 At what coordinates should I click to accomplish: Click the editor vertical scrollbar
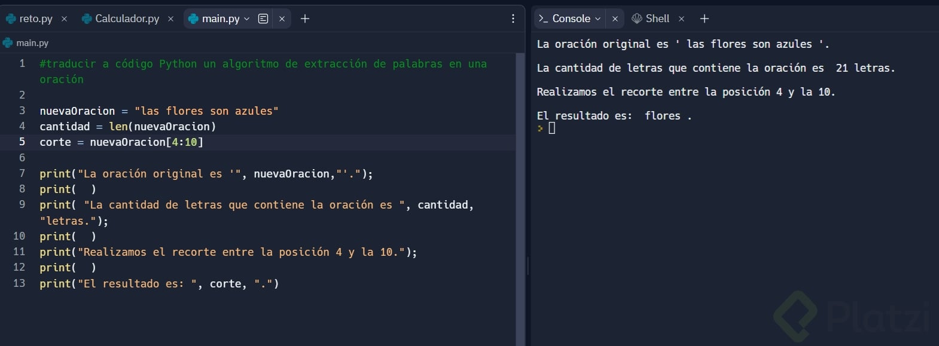pyautogui.click(x=519, y=200)
